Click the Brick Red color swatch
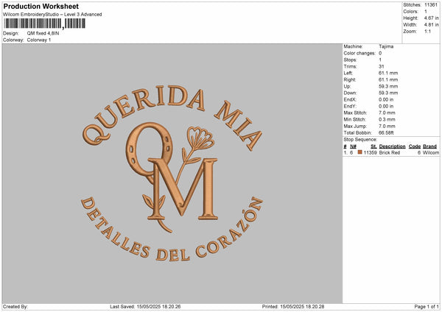 click(x=359, y=152)
